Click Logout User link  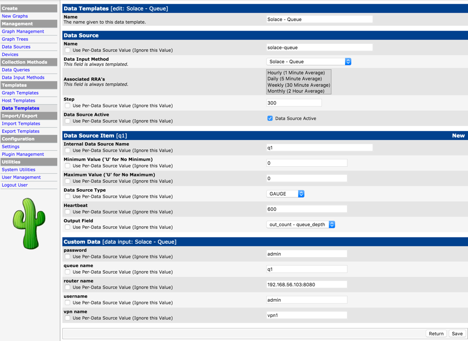pyautogui.click(x=15, y=185)
